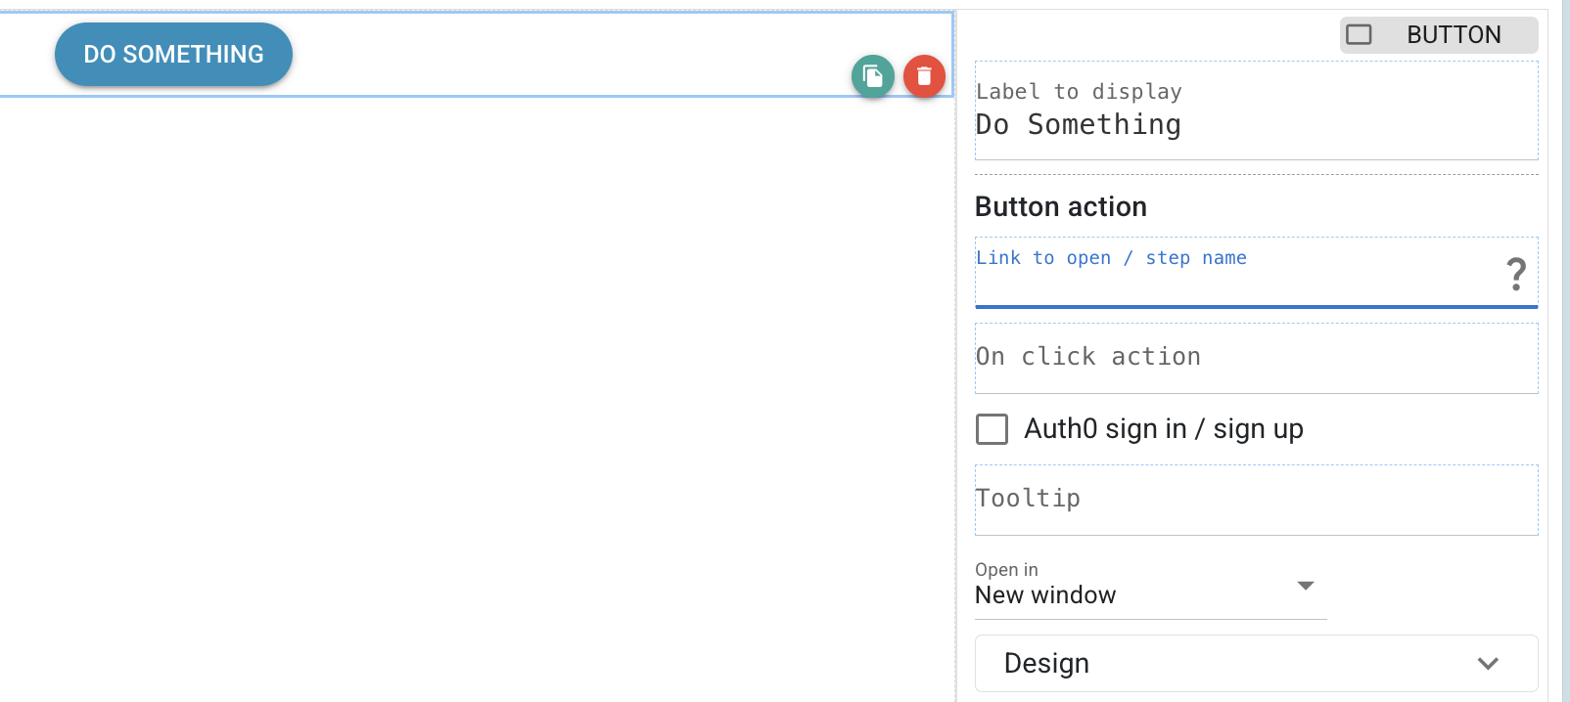Click into "Link to open / step name" field

[x=1233, y=282]
